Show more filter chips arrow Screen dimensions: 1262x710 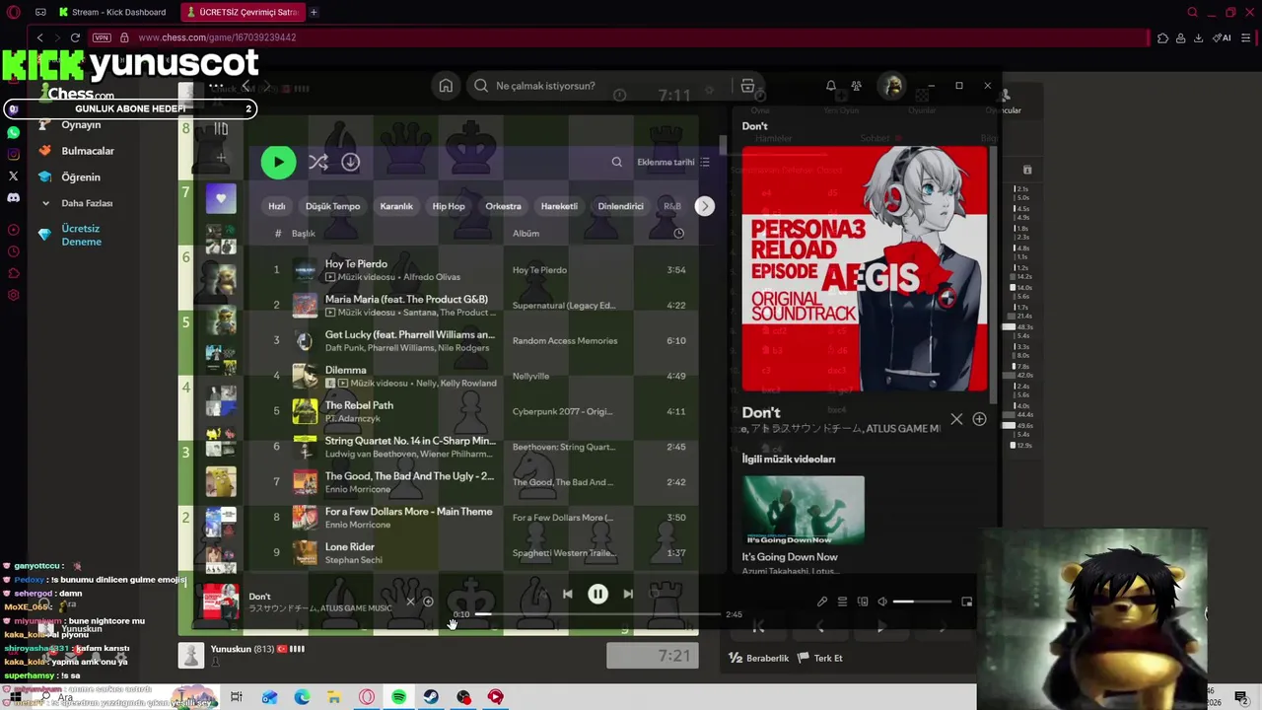(704, 206)
